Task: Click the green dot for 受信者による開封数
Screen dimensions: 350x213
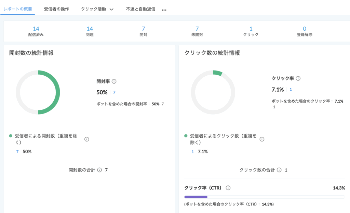Action: pos(11,136)
